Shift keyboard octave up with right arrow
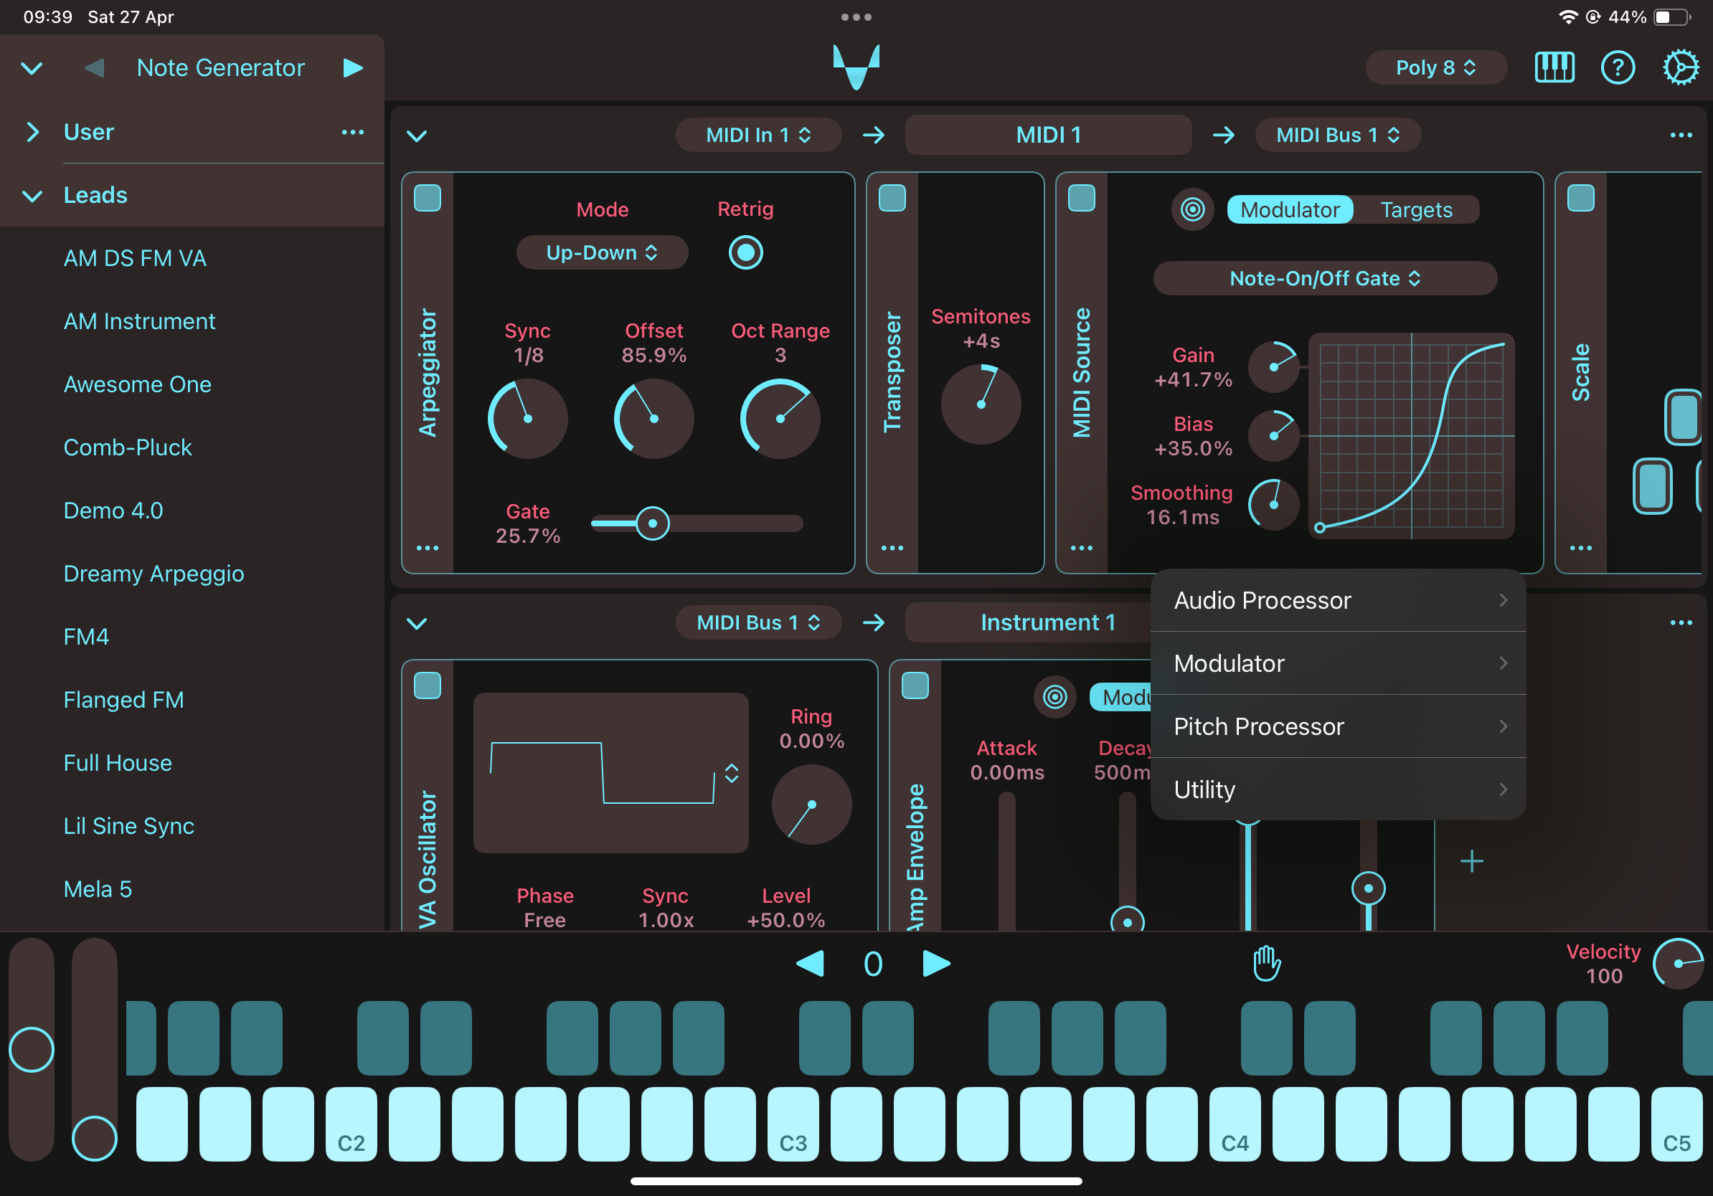This screenshot has height=1196, width=1713. (x=936, y=964)
